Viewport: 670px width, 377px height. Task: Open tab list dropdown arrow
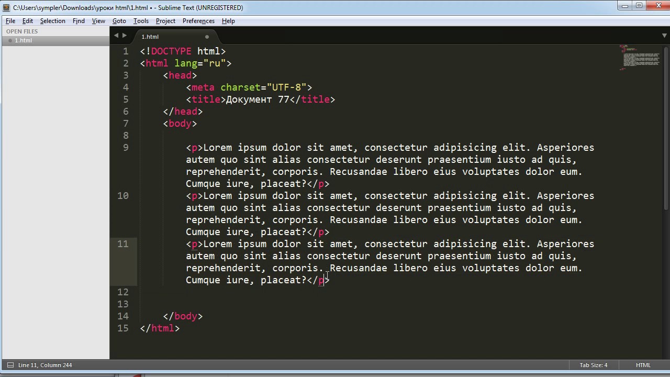point(664,36)
